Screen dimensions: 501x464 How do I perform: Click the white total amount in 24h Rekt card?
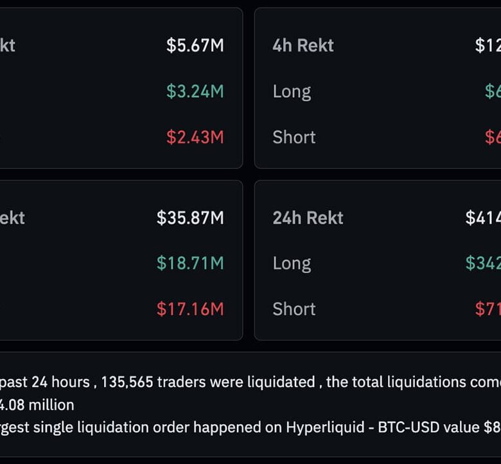click(x=484, y=218)
